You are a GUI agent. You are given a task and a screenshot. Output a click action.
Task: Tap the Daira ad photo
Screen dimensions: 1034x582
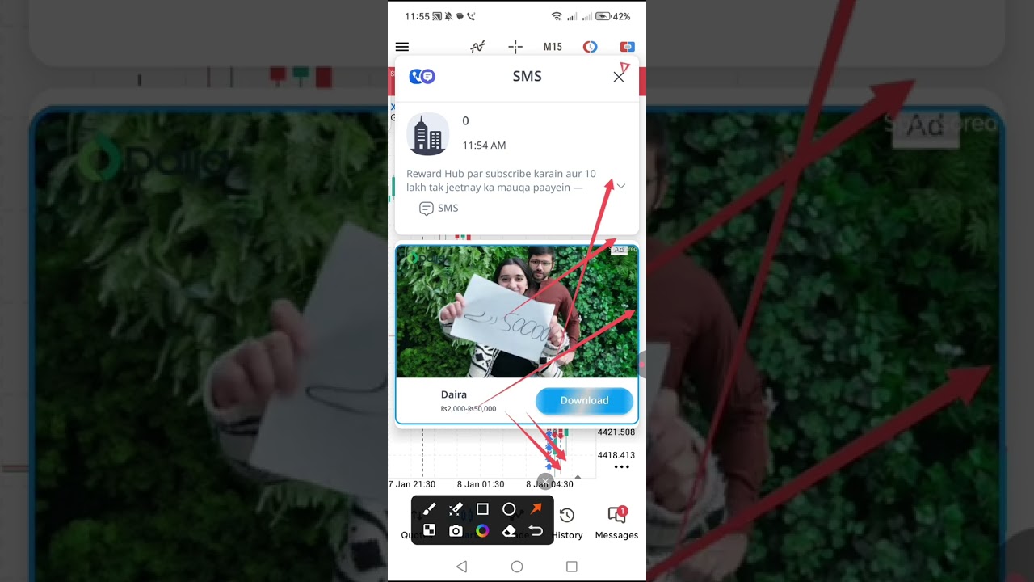[517, 311]
